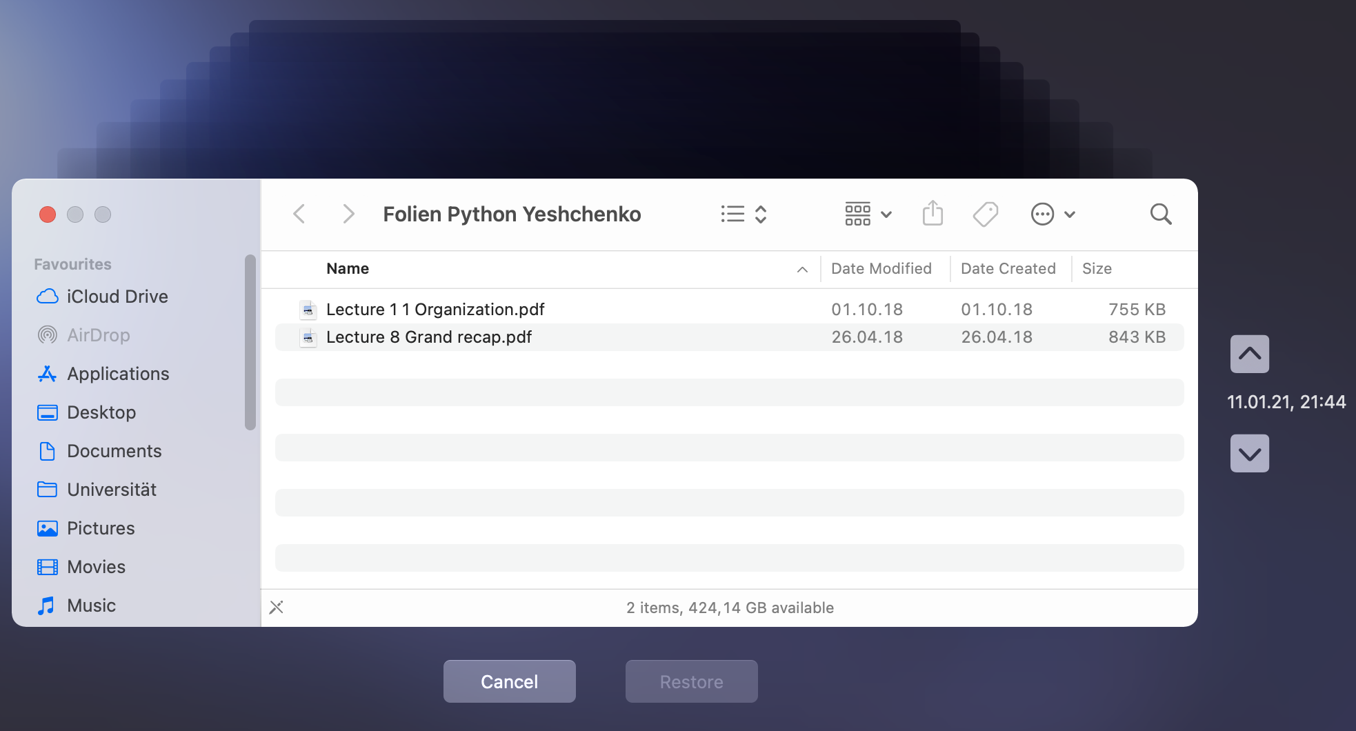Toggle sort direction with the Name arrow
The image size is (1356, 731).
pos(802,270)
